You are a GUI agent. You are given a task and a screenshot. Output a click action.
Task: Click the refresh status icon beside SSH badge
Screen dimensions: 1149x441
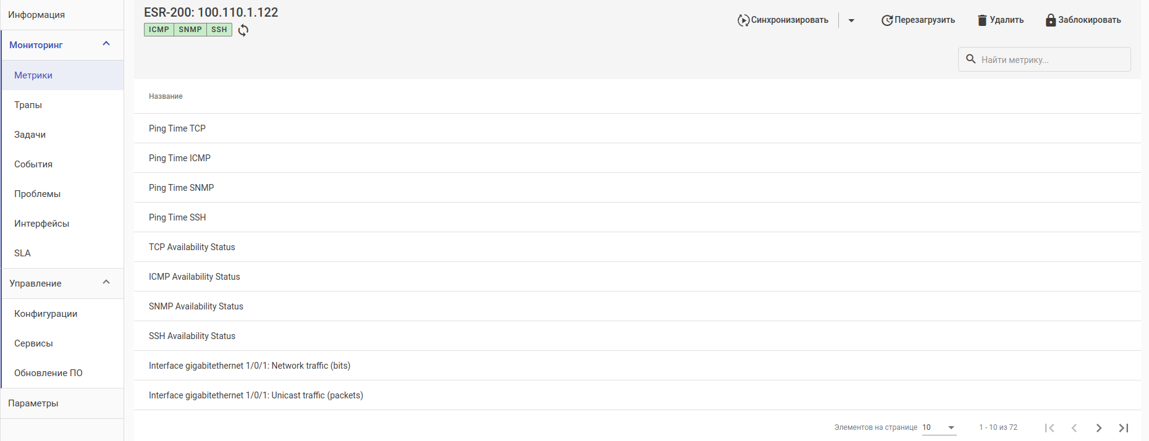pos(243,30)
